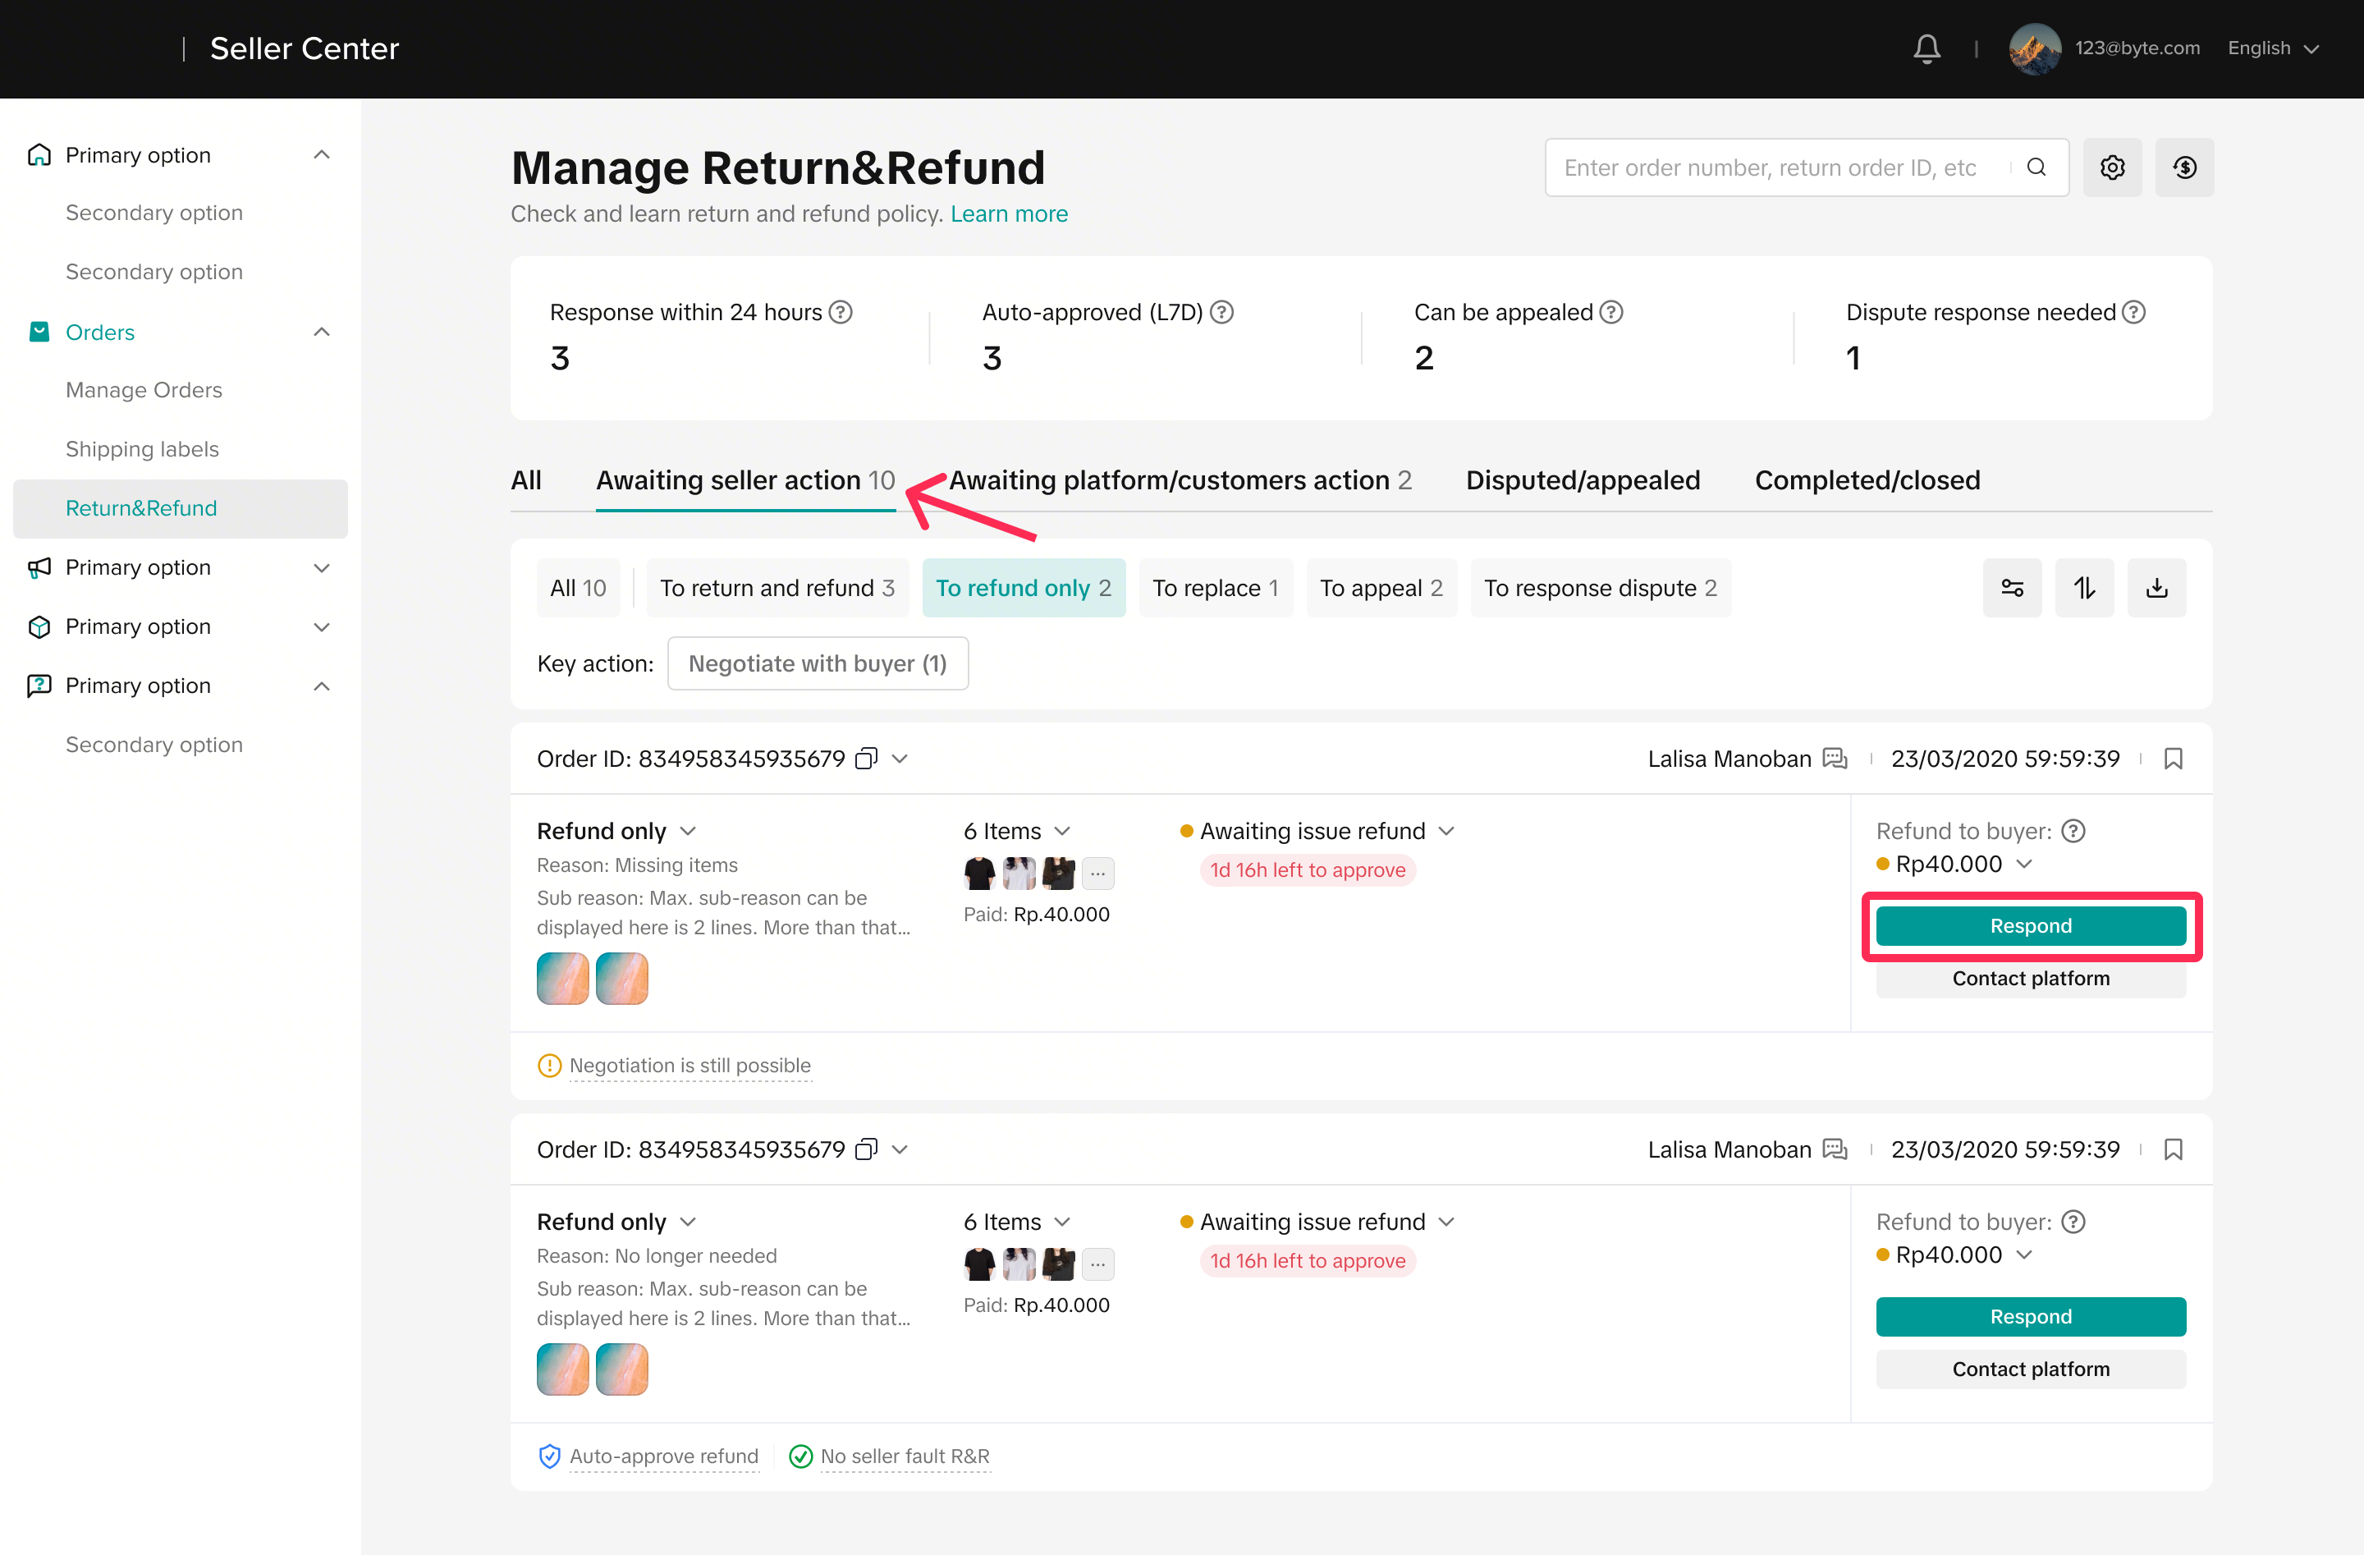This screenshot has width=2364, height=1555.
Task: Click the megaphone icon in the sidebar
Action: [39, 567]
